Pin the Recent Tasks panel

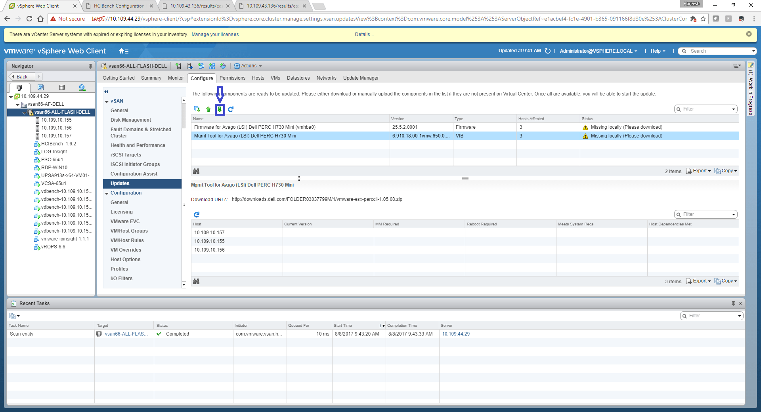(x=733, y=303)
